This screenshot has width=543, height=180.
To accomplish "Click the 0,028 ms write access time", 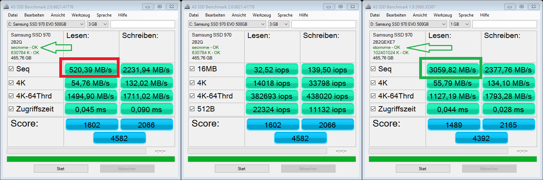I will coord(509,109).
